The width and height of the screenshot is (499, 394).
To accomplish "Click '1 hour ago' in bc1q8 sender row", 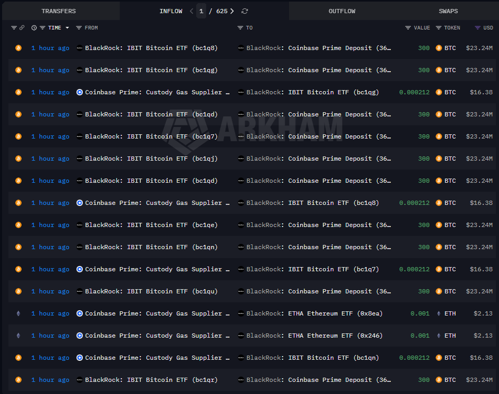I will (50, 48).
